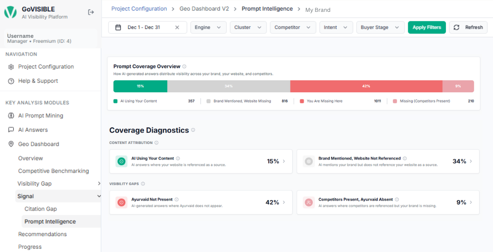Image resolution: width=493 pixels, height=252 pixels.
Task: Click info icon next to Visibility Gaps
Action: tap(143, 184)
